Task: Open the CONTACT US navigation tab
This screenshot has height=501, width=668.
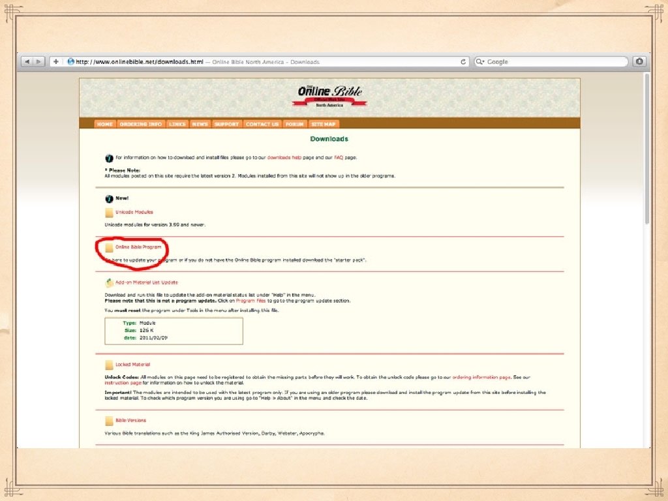Action: click(262, 124)
